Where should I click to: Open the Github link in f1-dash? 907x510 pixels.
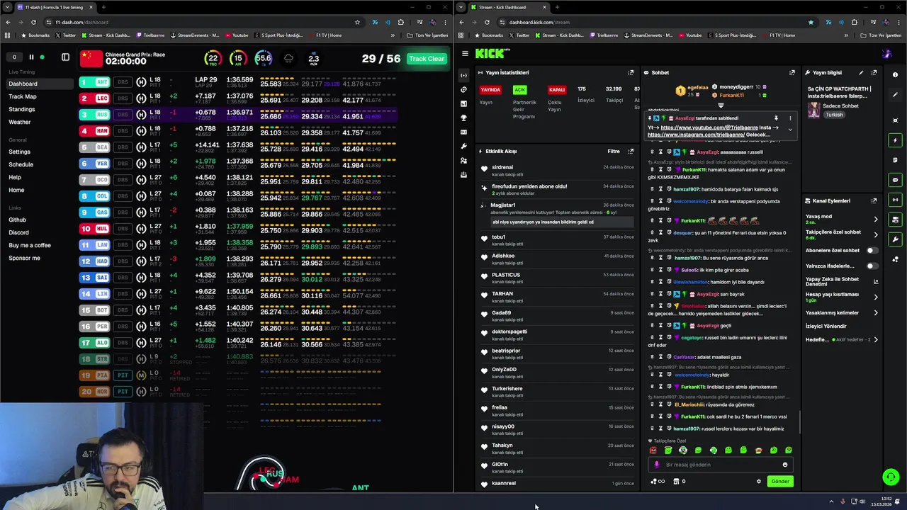(x=17, y=220)
